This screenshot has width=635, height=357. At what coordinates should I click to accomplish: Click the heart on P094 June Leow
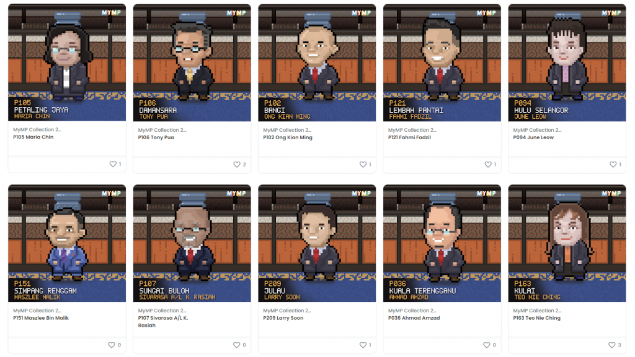tap(613, 165)
